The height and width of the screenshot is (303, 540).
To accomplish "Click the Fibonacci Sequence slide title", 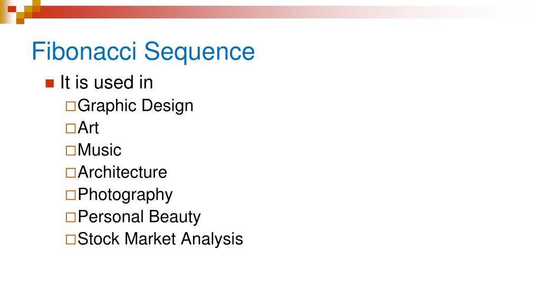I will pos(143,52).
